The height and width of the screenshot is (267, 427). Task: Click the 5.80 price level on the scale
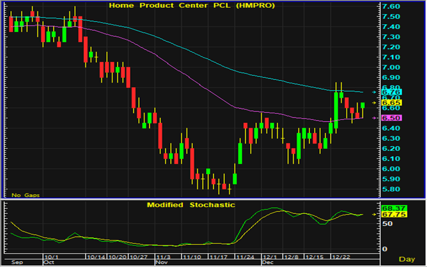pyautogui.click(x=391, y=189)
